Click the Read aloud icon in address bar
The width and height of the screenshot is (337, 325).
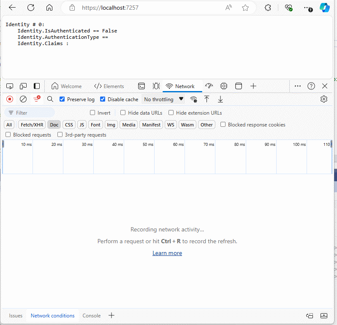228,8
